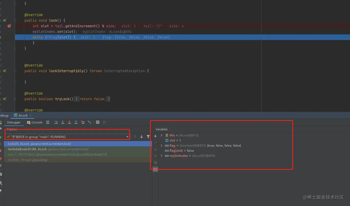Toggle the show watches glasses button
Viewport: 350px width, 206px height.
click(x=155, y=169)
